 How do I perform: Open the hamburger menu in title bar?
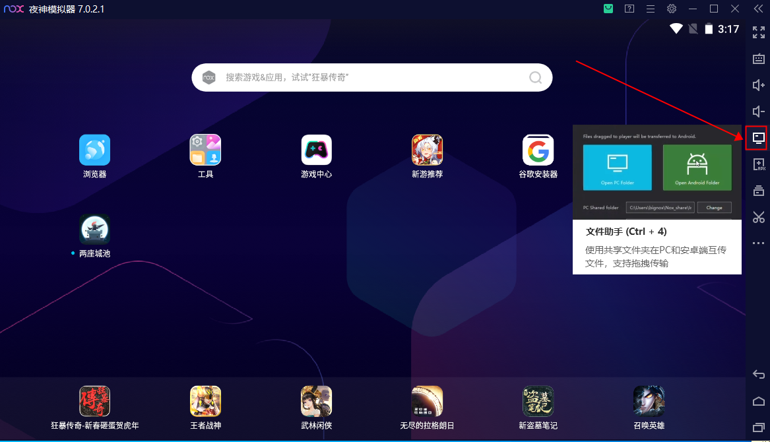coord(650,9)
